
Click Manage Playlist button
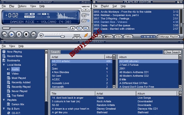(x=168, y=37)
